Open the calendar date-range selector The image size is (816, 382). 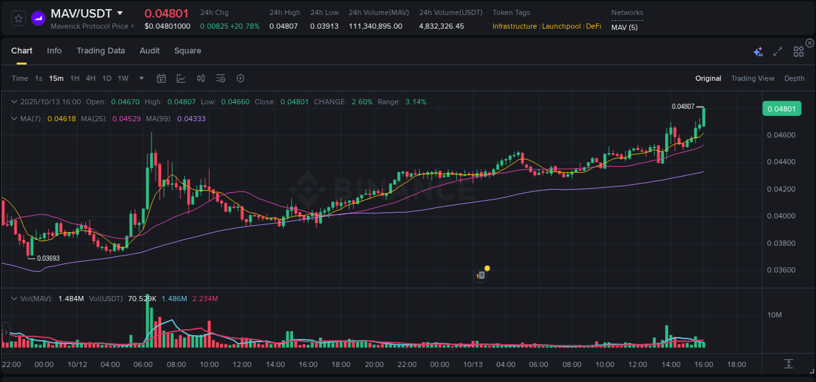[x=161, y=78]
